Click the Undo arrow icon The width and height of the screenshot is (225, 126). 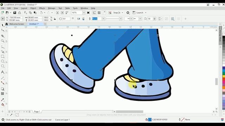coord(41,13)
